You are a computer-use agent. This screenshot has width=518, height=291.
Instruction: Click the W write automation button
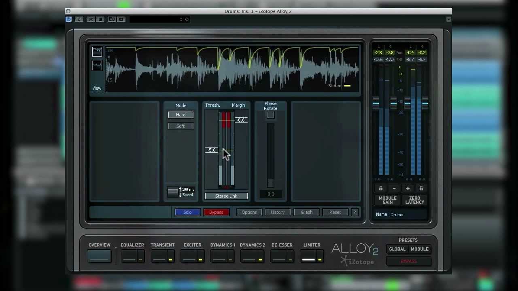click(x=100, y=19)
